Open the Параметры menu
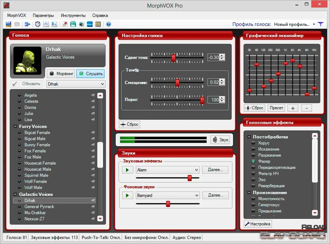The width and height of the screenshot is (330, 244). pyautogui.click(x=43, y=15)
